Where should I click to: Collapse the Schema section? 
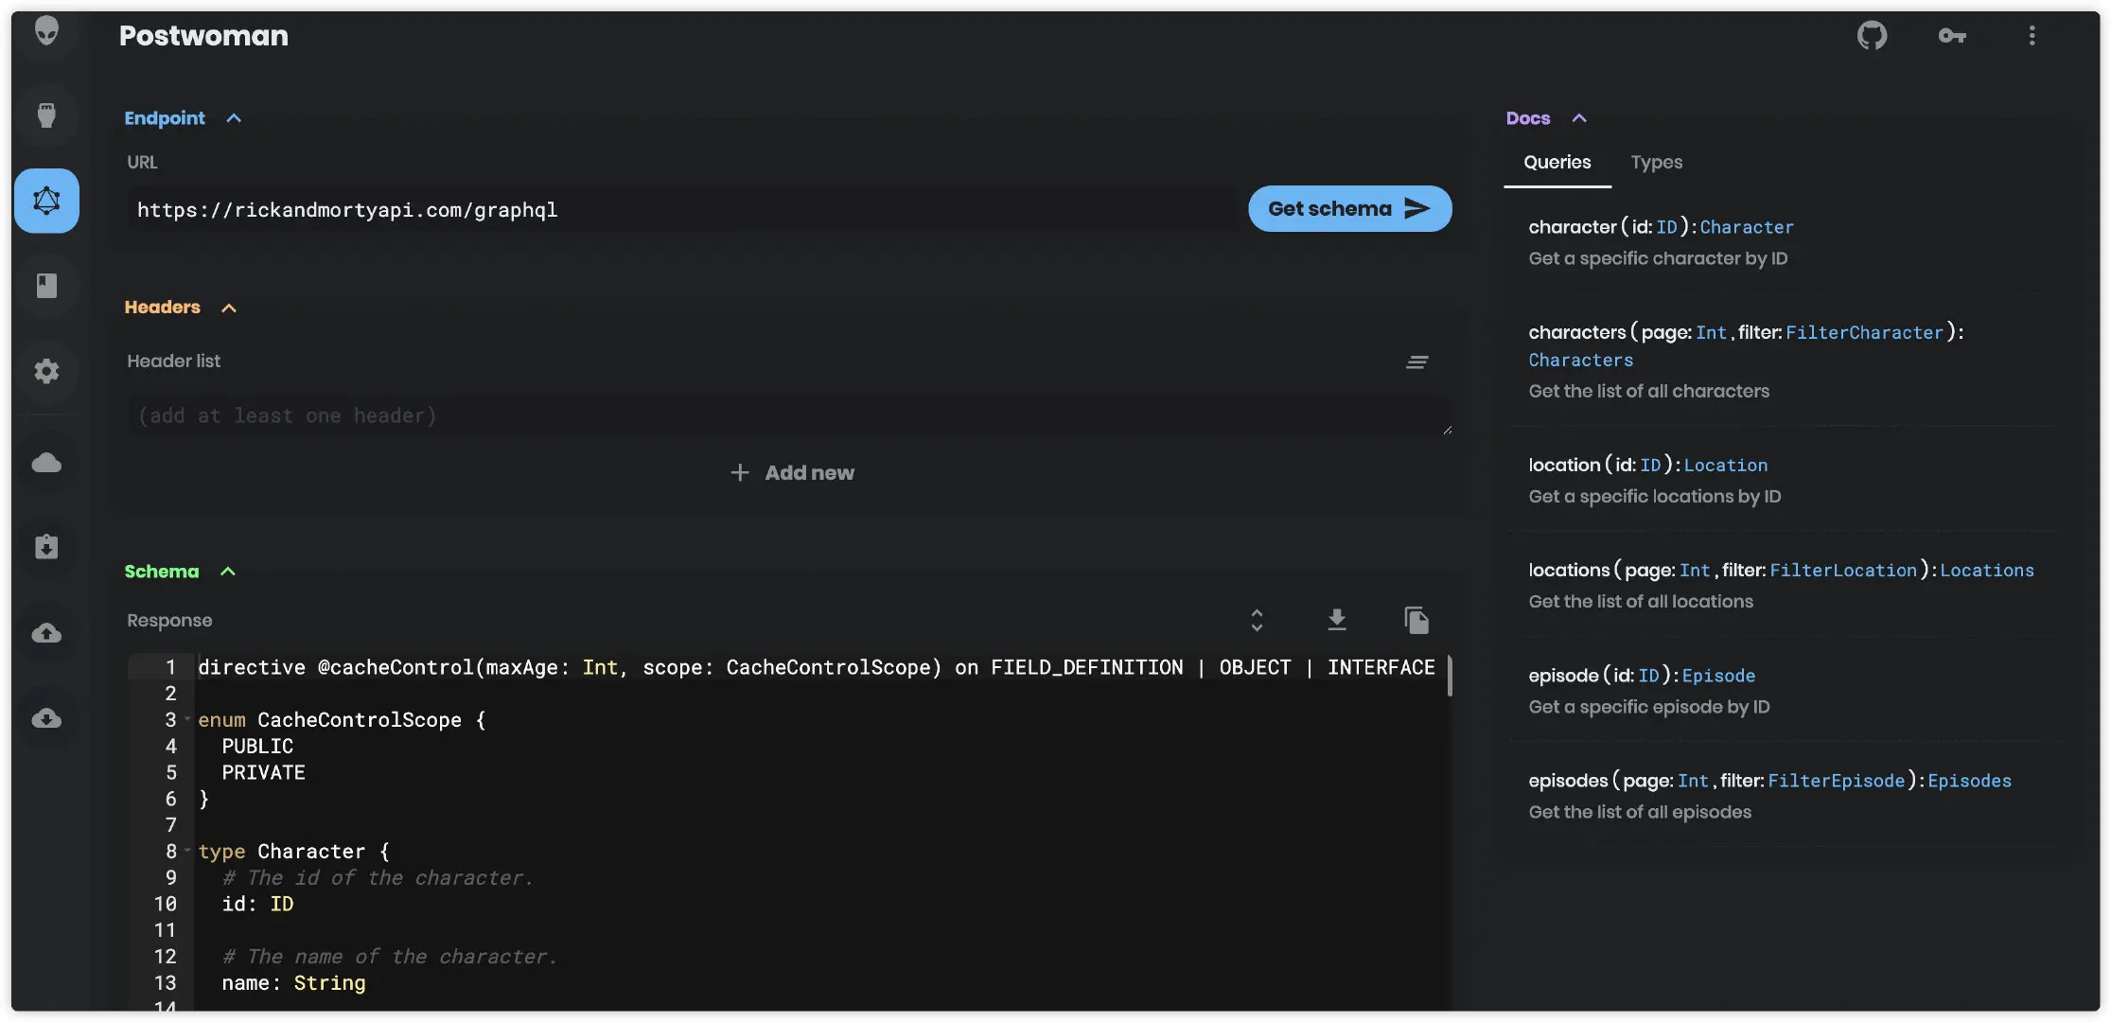227,572
